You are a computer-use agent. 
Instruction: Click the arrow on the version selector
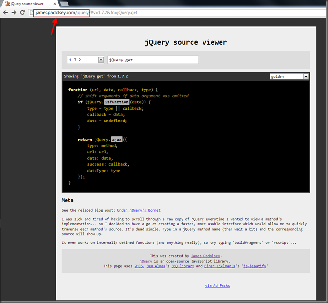pos(101,60)
